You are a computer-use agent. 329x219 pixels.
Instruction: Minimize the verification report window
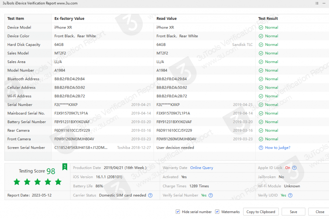324,3
